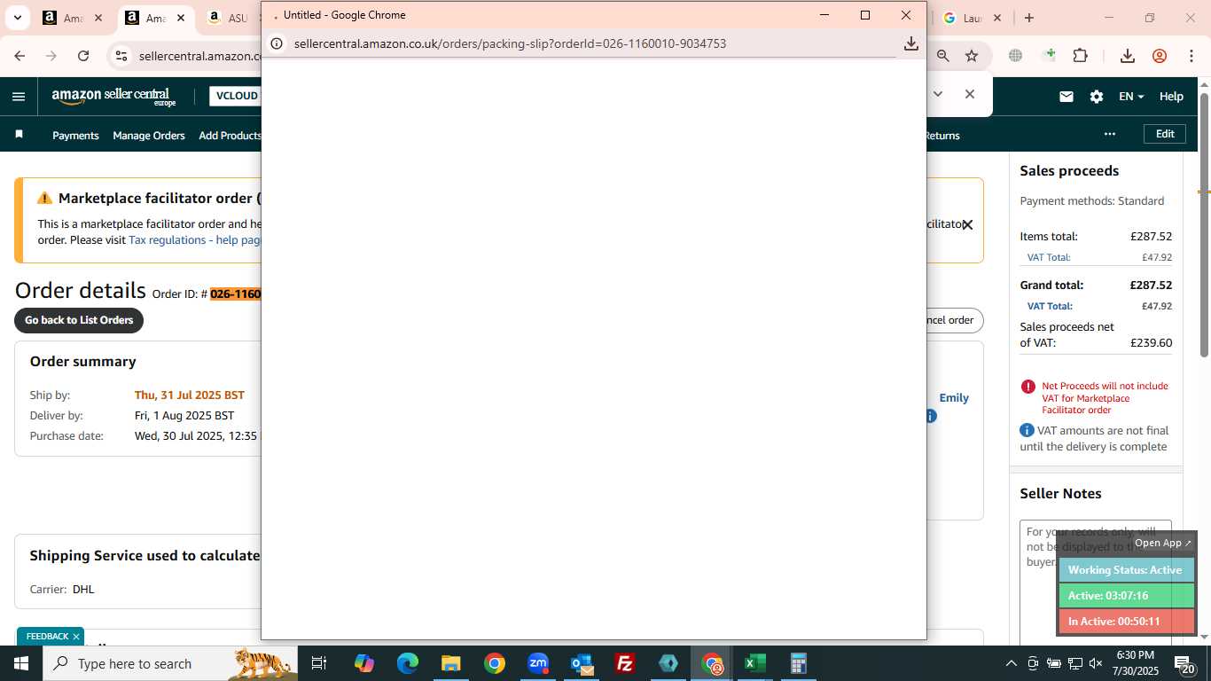Open Returns in navigation bar
Image resolution: width=1211 pixels, height=681 pixels.
coord(942,136)
